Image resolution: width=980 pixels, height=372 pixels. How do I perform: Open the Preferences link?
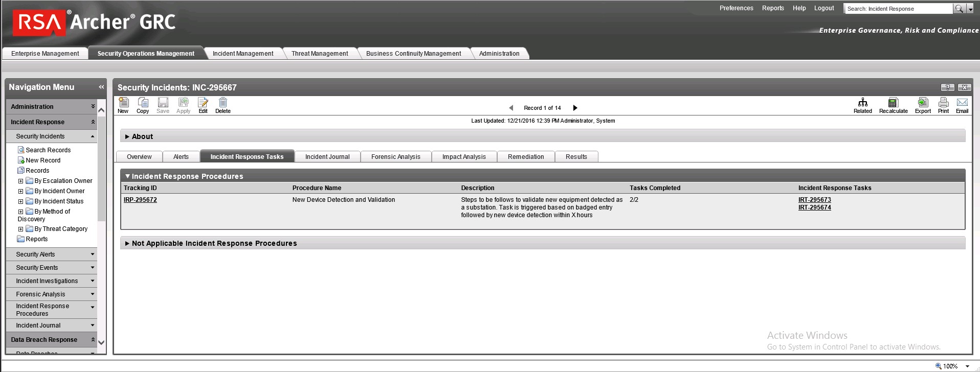click(736, 8)
